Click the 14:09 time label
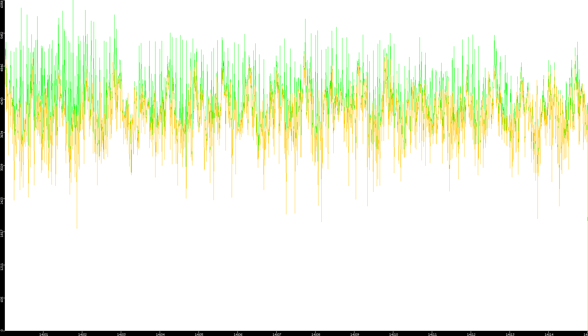 click(354, 334)
